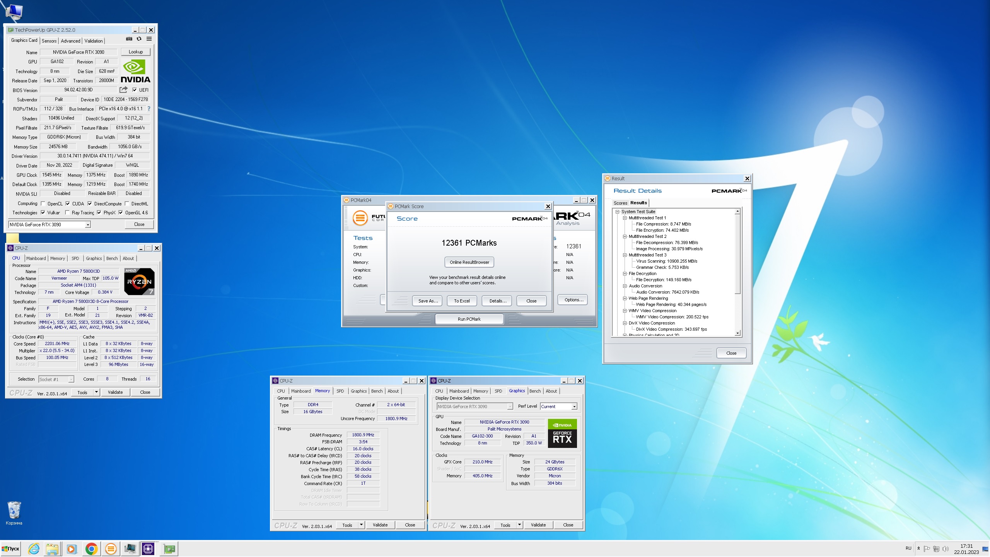This screenshot has height=557, width=990.
Task: Toggle the CUDA checkbox
Action: (x=68, y=203)
